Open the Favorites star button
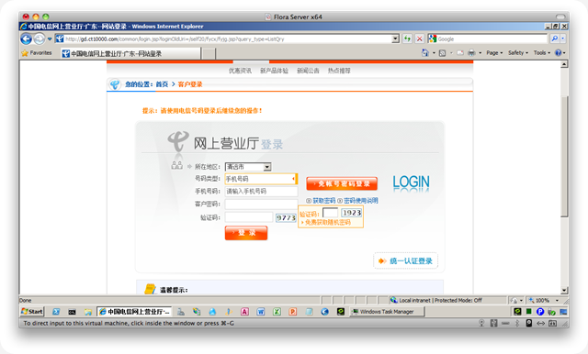Image resolution: width=588 pixels, height=354 pixels. pyautogui.click(x=37, y=53)
